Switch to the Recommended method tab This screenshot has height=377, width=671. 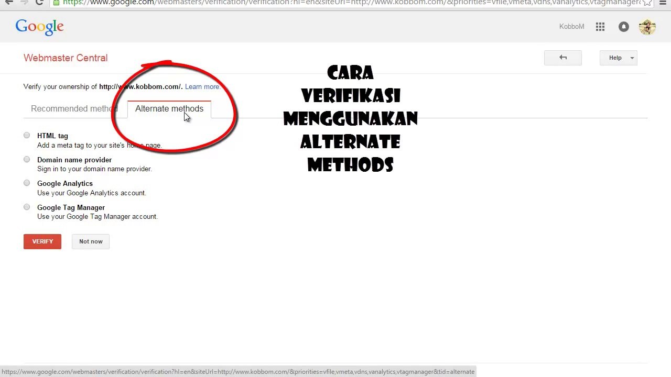[x=74, y=109]
